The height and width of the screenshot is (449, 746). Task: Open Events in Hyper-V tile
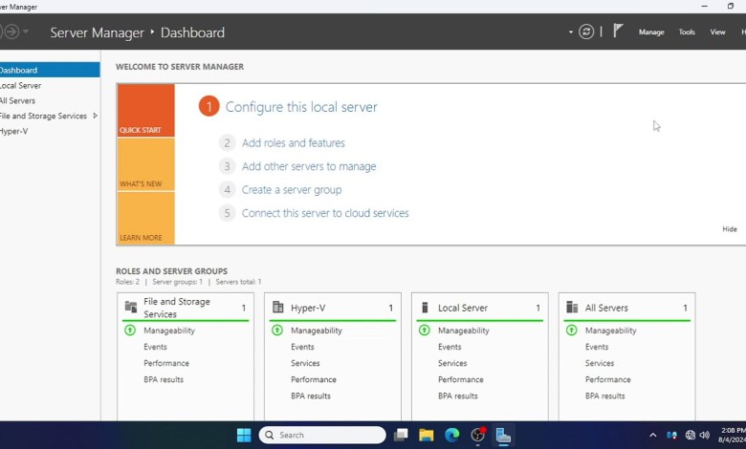(x=302, y=347)
